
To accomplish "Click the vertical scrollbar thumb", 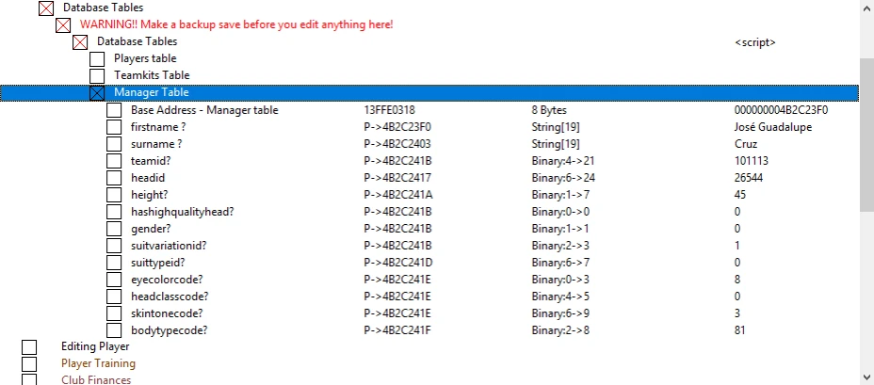I will pos(866,134).
